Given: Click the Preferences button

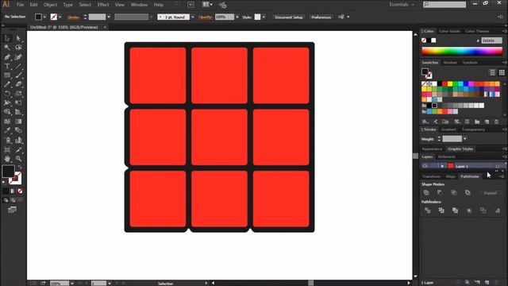Looking at the screenshot, I should tap(321, 17).
